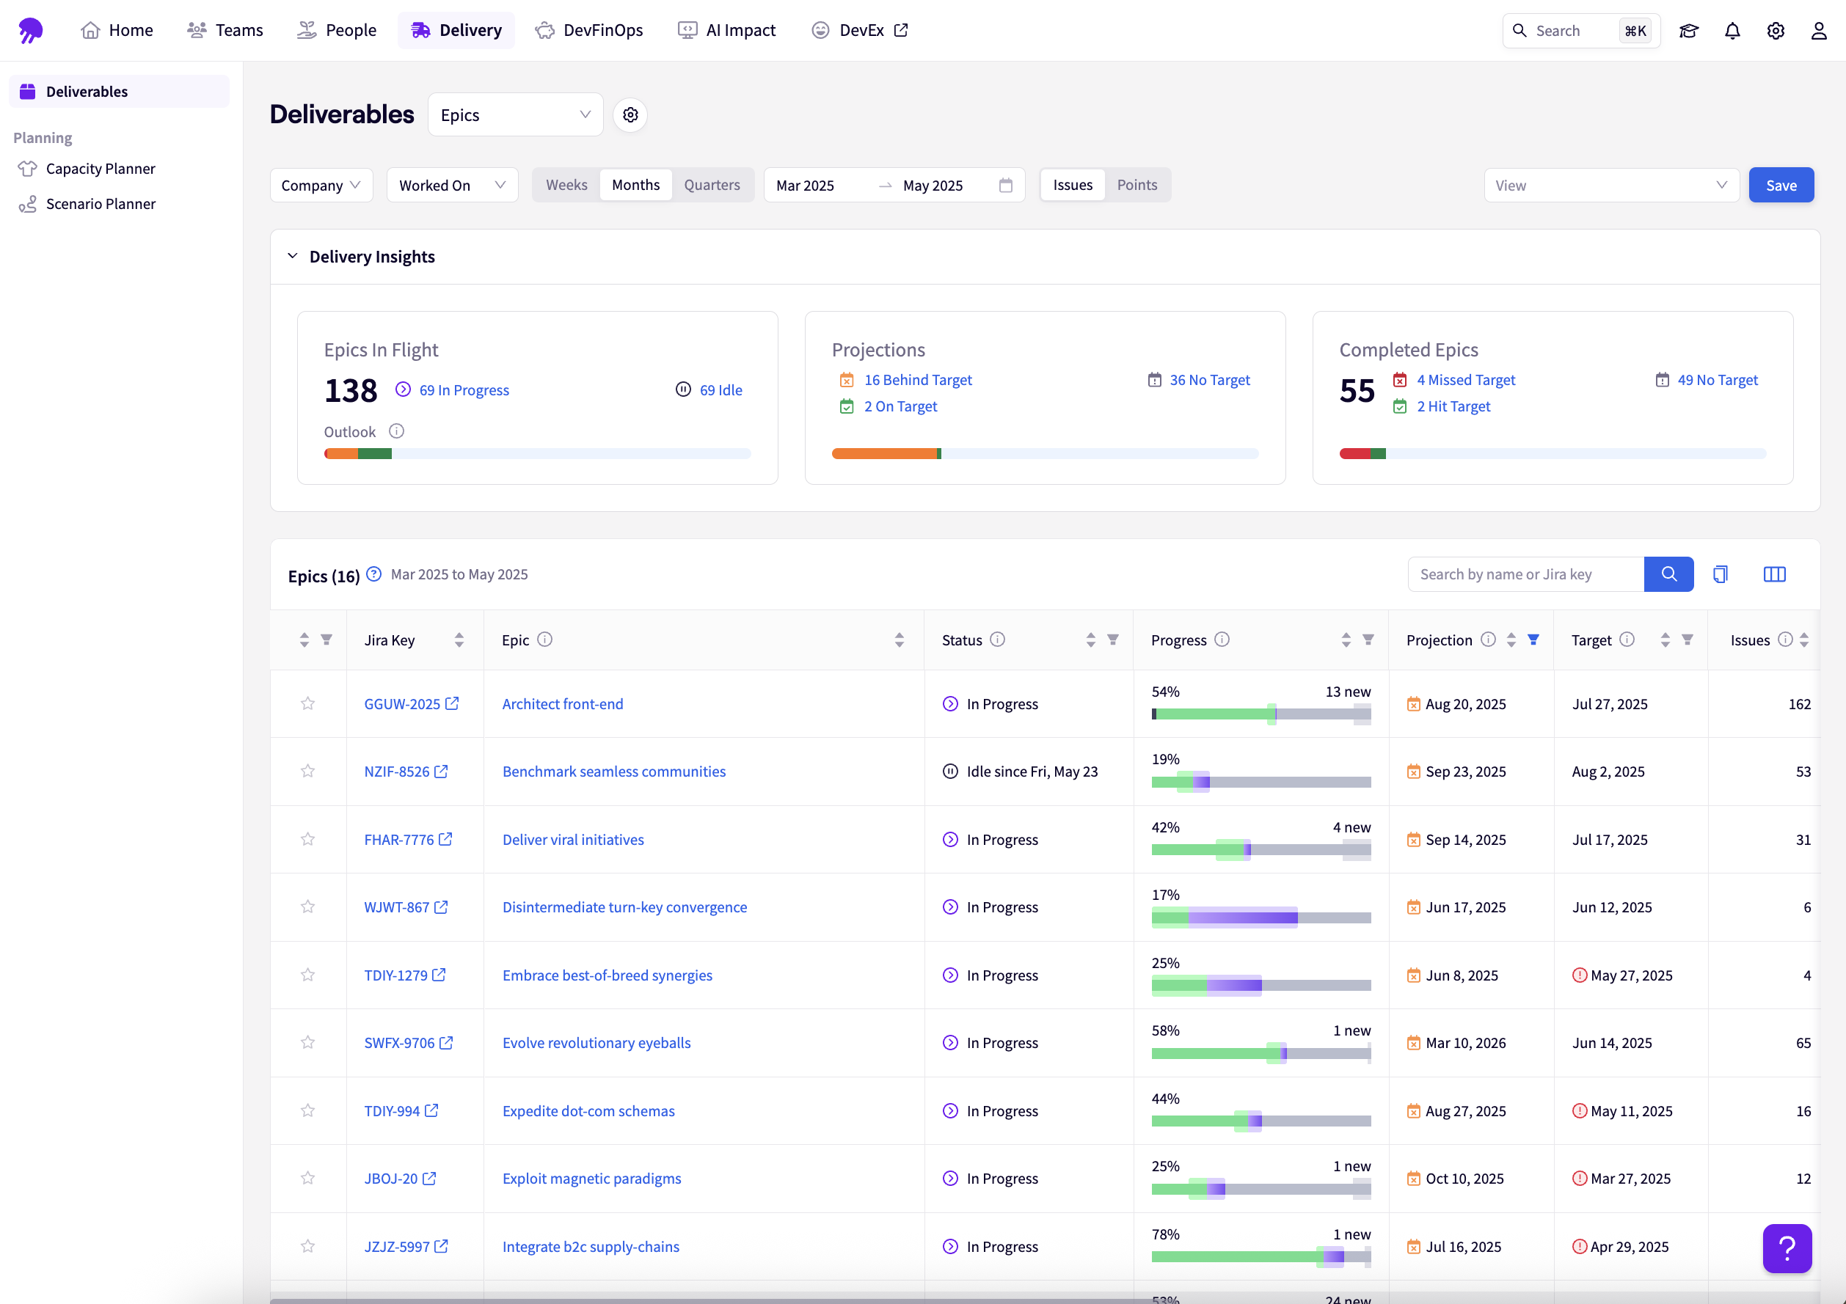
Task: Expand the Worked On dropdown
Action: pos(452,185)
